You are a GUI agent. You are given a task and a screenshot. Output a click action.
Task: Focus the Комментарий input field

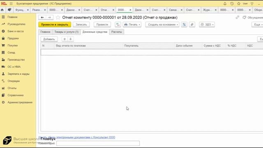click(x=98, y=143)
